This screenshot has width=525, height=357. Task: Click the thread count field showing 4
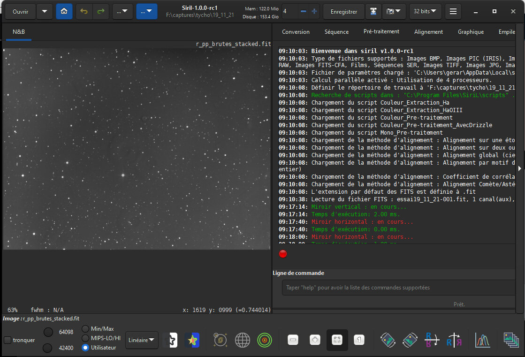point(290,11)
